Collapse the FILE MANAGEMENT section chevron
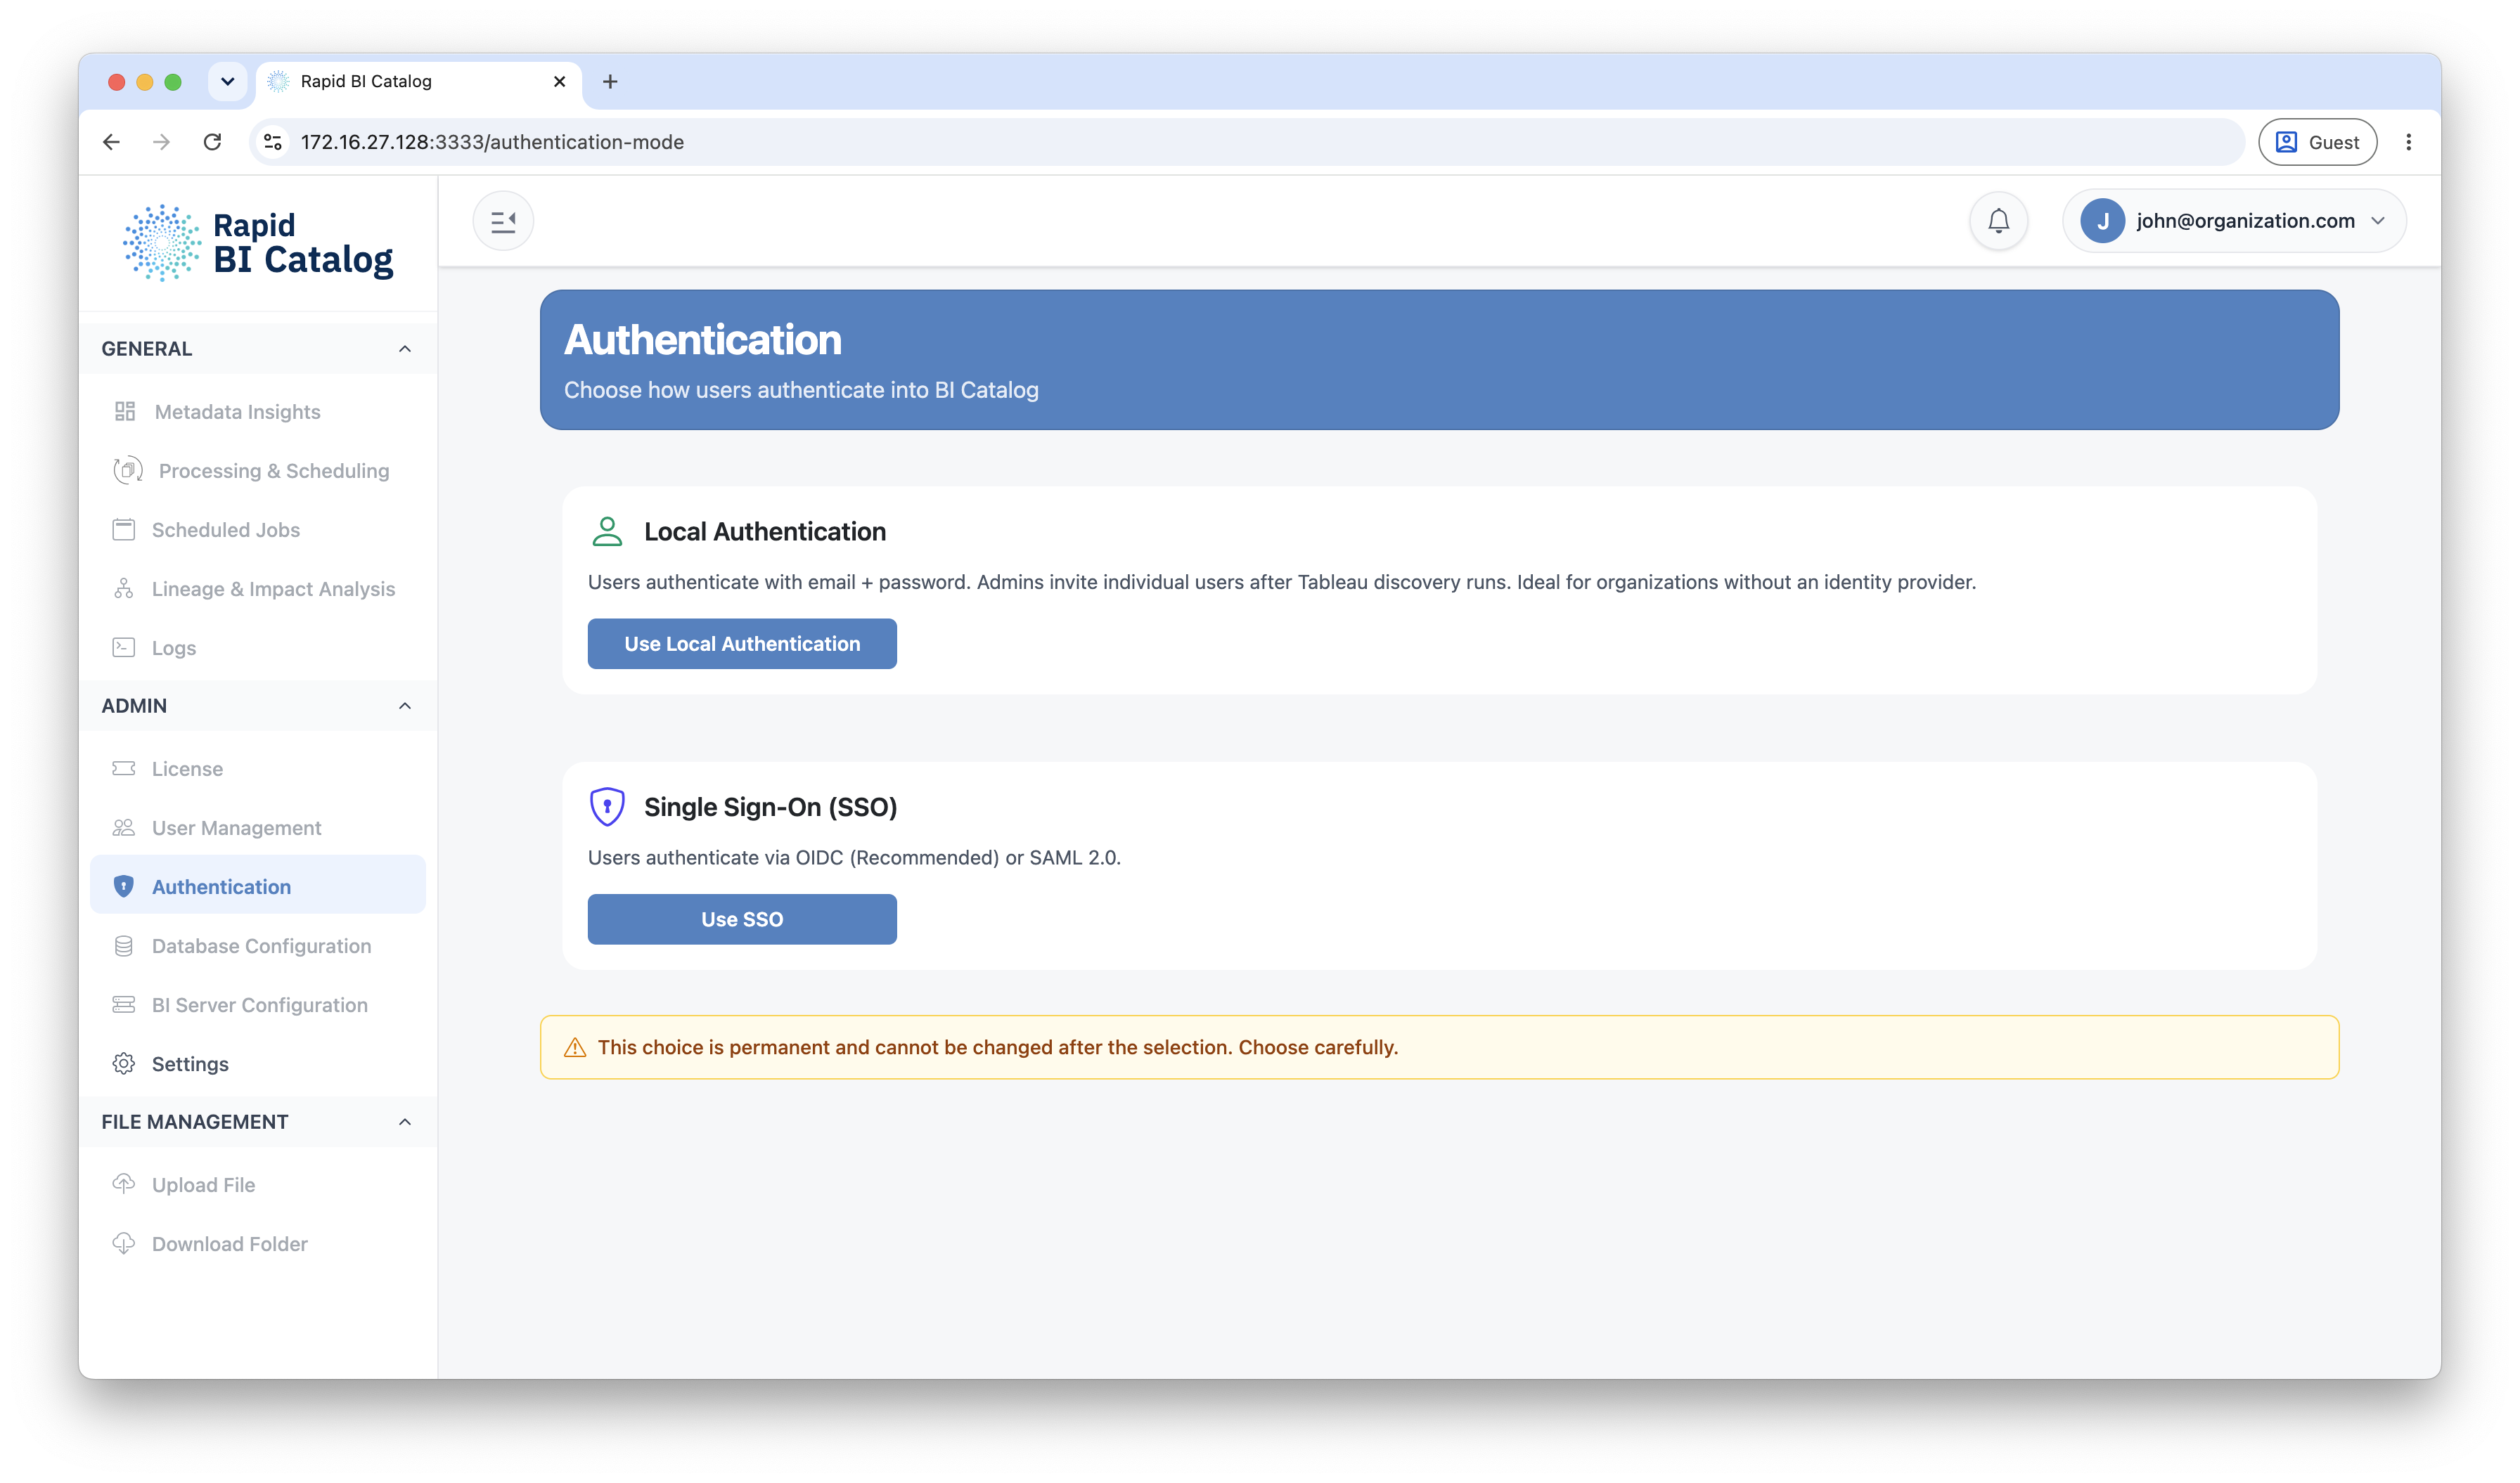Image resolution: width=2520 pixels, height=1483 pixels. (x=405, y=1121)
